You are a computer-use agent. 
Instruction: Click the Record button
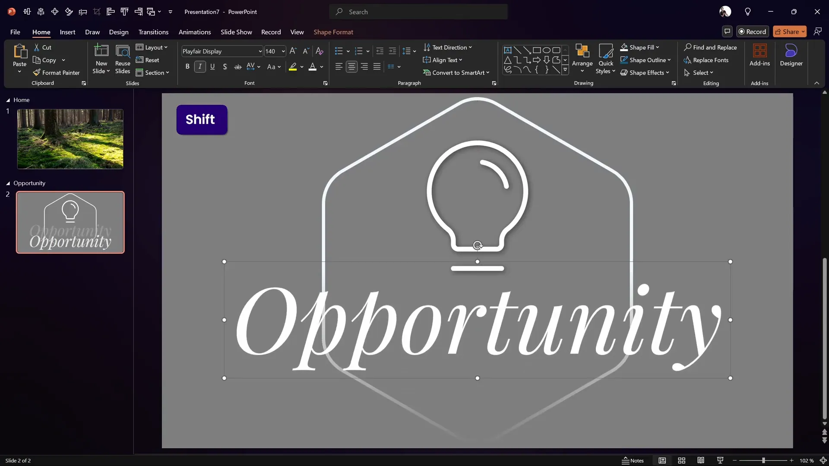[753, 31]
